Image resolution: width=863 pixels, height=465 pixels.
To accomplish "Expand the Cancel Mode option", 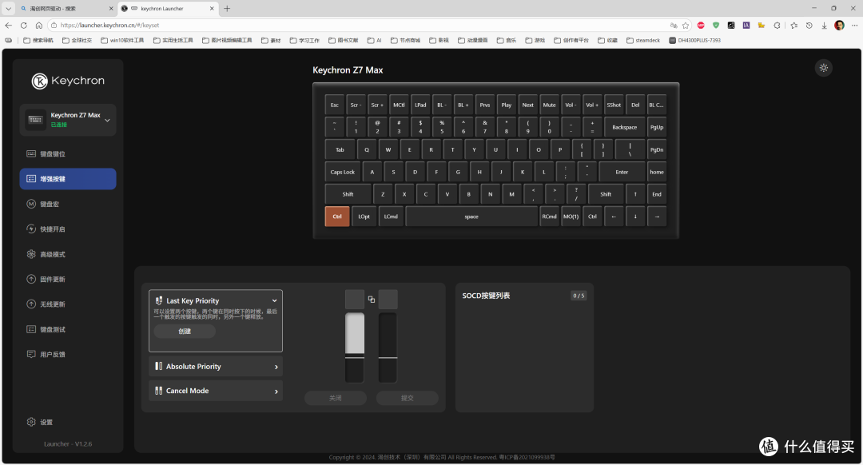I will pos(215,391).
